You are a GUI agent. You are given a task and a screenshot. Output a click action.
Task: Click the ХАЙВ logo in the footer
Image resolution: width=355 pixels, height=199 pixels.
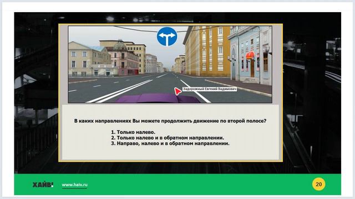[43, 185]
